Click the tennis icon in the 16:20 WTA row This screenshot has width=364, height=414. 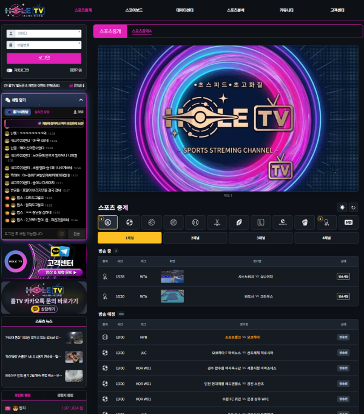tap(105, 296)
